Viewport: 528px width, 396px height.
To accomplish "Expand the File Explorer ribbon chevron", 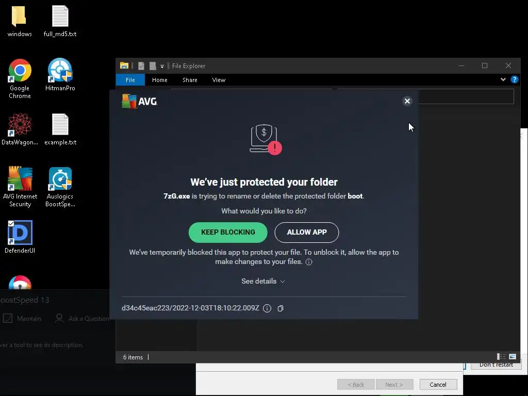I will (x=503, y=79).
